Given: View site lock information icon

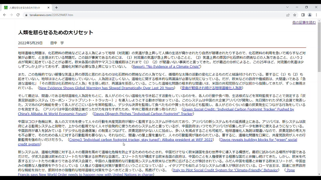Looking at the screenshot, I should pyautogui.click(x=26, y=15).
